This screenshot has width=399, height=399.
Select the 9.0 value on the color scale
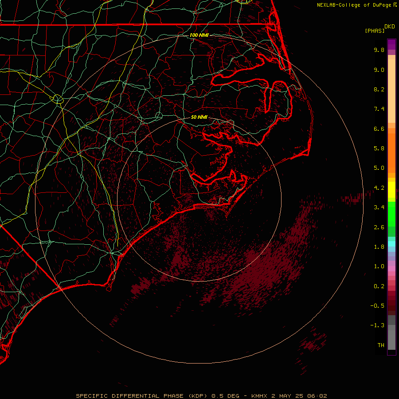[379, 70]
